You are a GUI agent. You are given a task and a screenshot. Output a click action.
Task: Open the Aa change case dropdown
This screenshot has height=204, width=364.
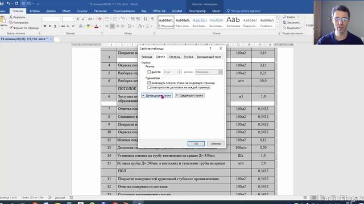click(91, 19)
